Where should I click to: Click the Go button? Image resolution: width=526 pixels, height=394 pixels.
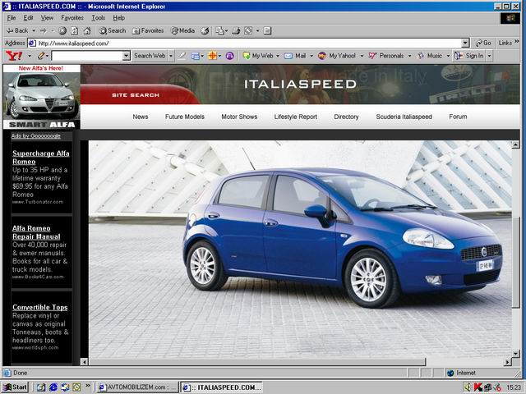(x=483, y=44)
